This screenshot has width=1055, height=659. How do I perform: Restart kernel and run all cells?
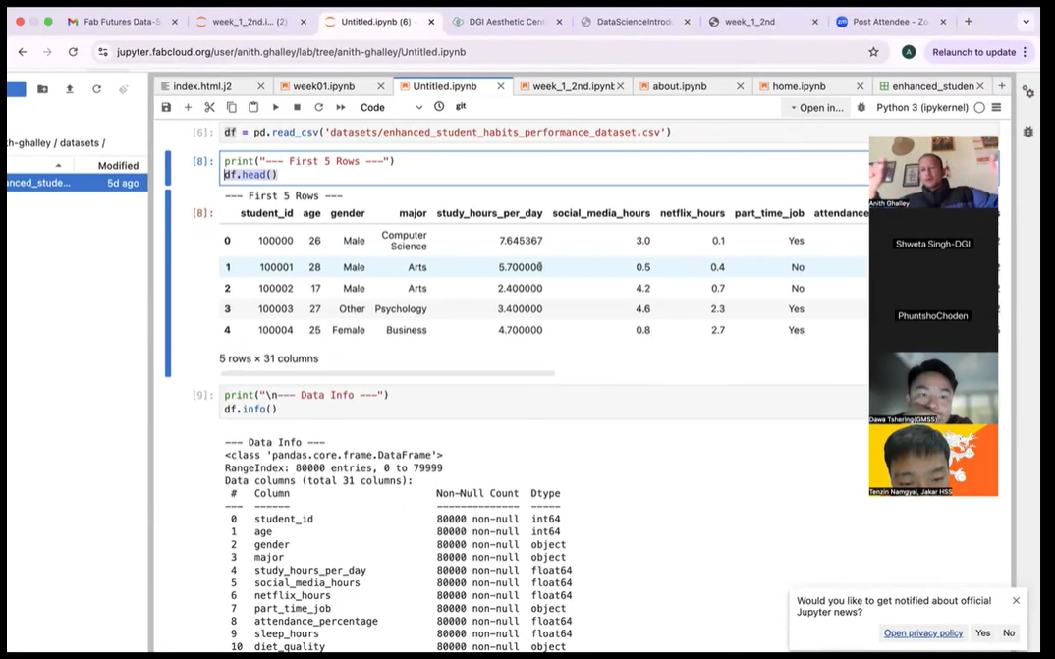341,107
